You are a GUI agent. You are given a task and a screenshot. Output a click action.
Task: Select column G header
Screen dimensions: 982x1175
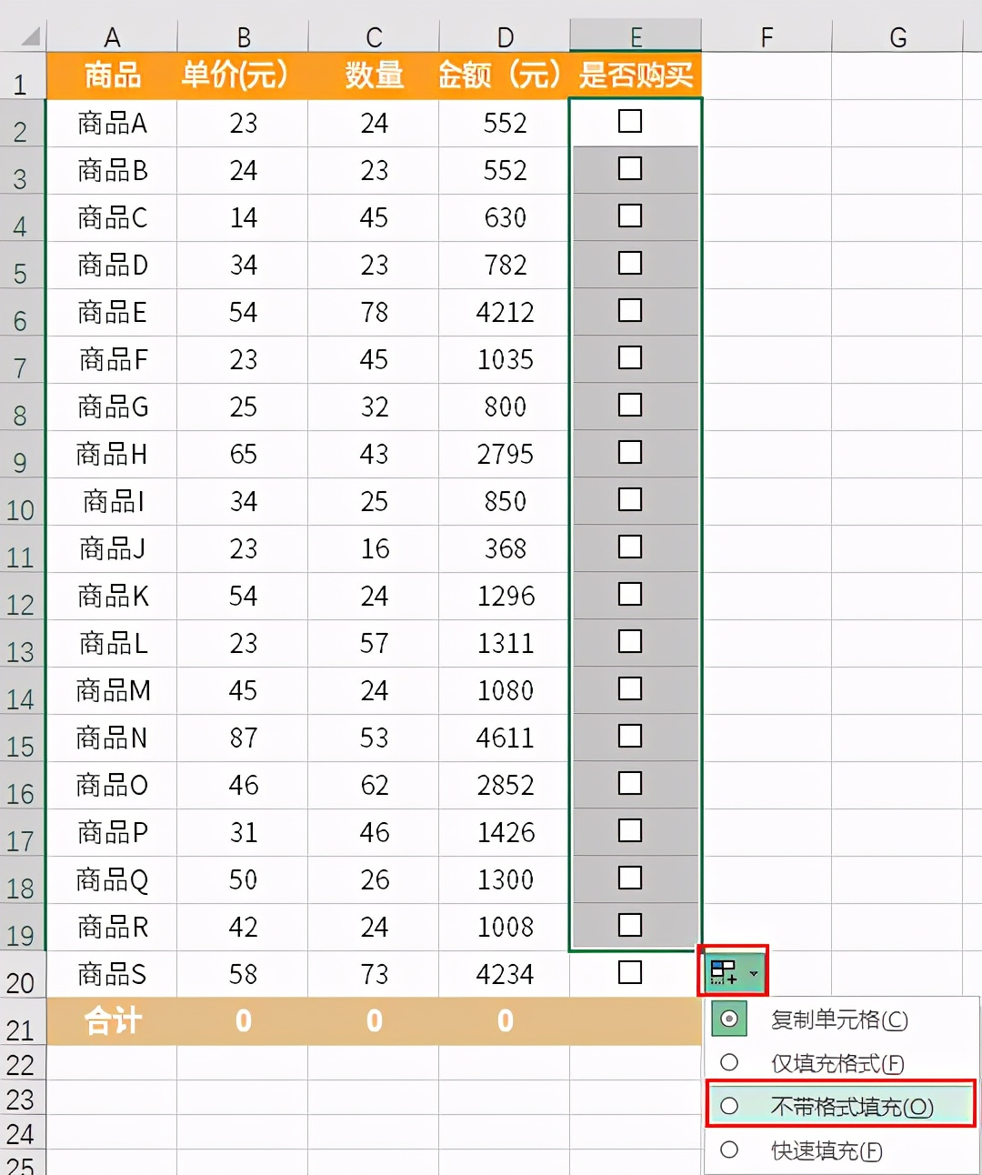pyautogui.click(x=897, y=36)
